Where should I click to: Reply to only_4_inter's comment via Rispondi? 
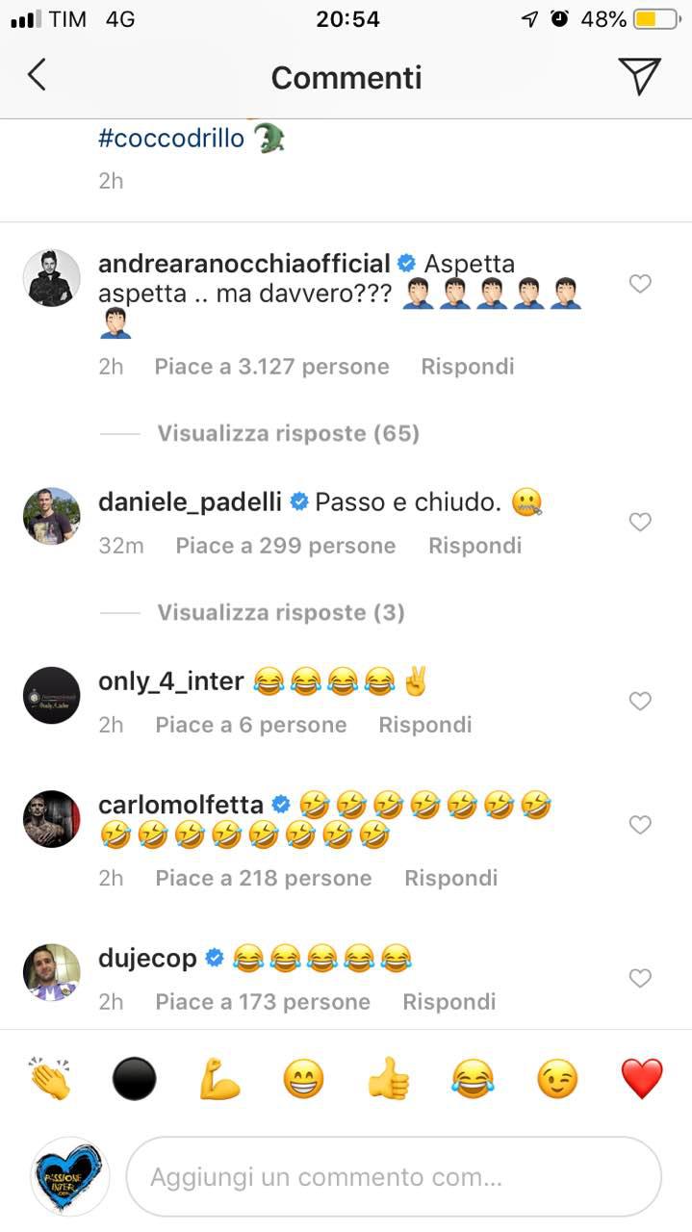(425, 725)
